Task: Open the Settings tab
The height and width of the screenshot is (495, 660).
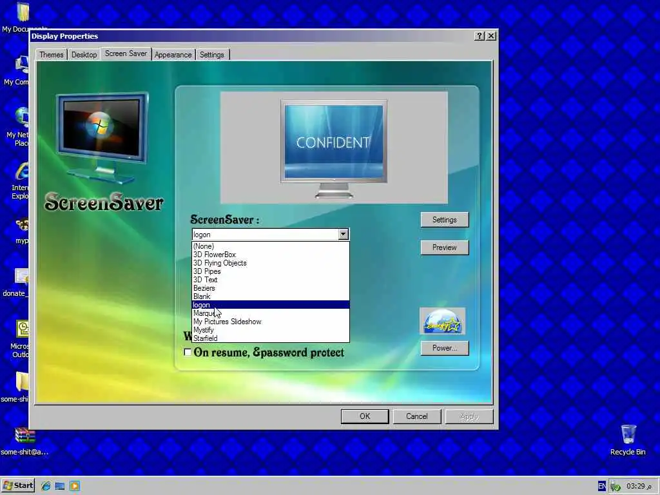Action: pos(211,55)
